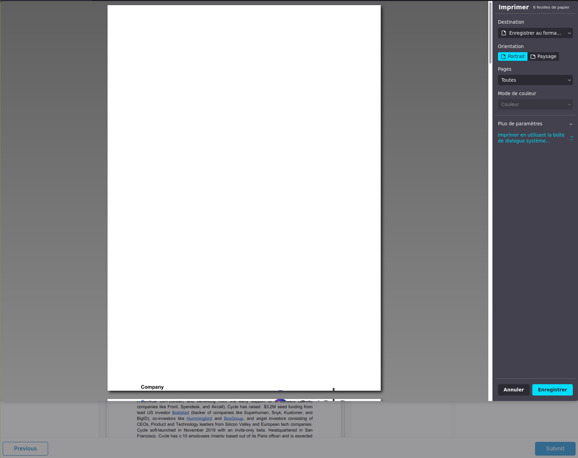The width and height of the screenshot is (578, 458).
Task: Click the Enregistrer button
Action: pyautogui.click(x=552, y=390)
